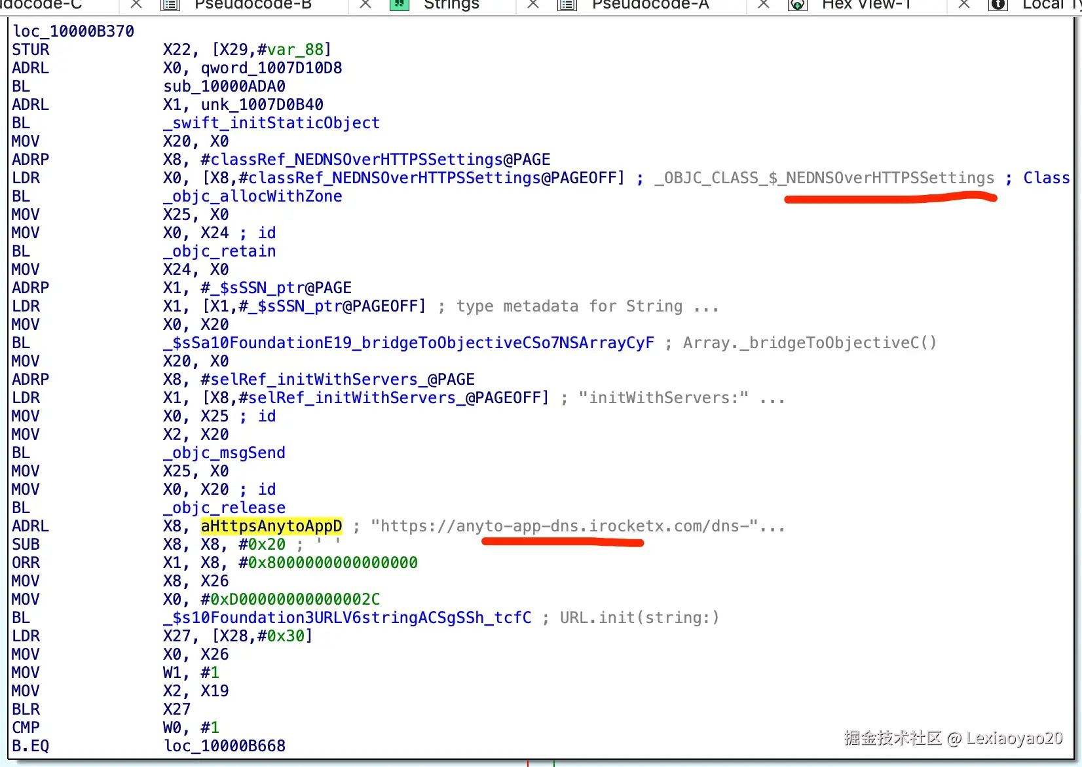Image resolution: width=1082 pixels, height=767 pixels.
Task: Select _objc_allocWithZone call target
Action: coord(252,196)
